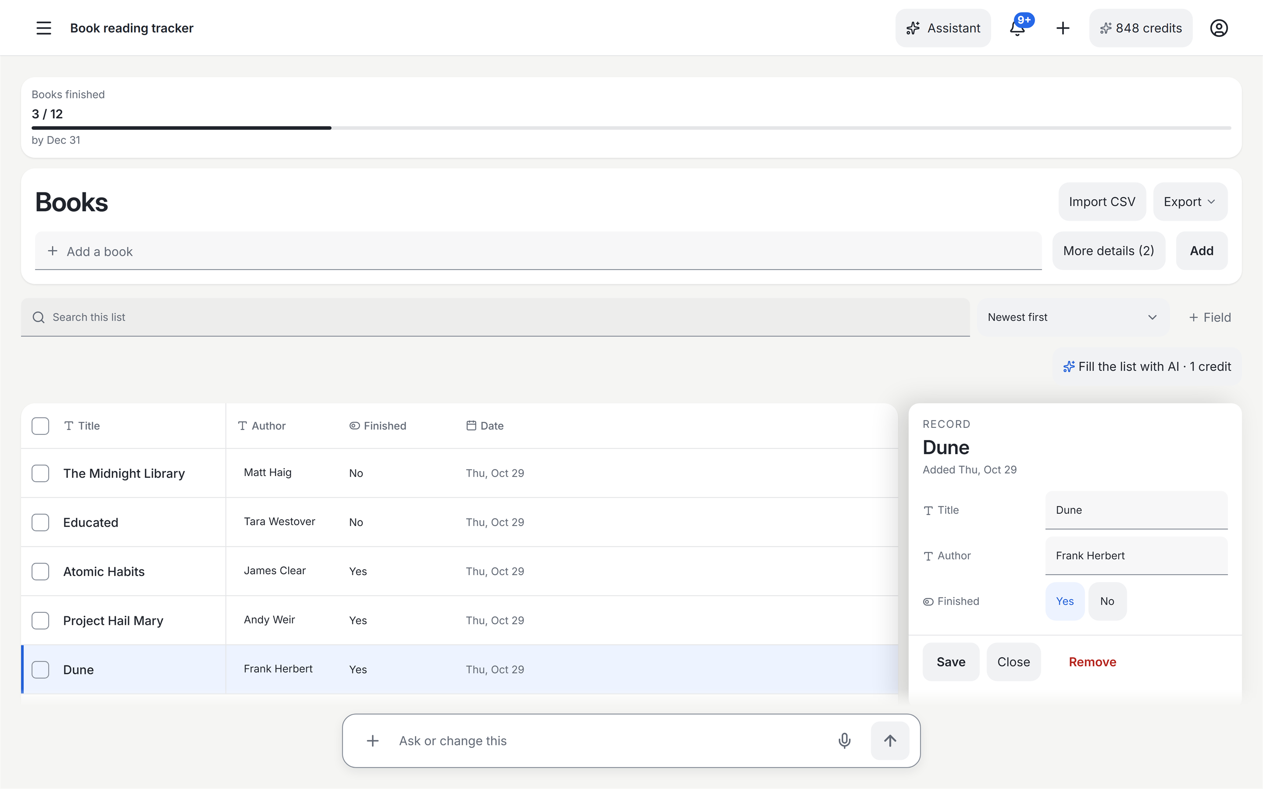Click the Books finished progress bar
1263x789 pixels.
point(631,128)
